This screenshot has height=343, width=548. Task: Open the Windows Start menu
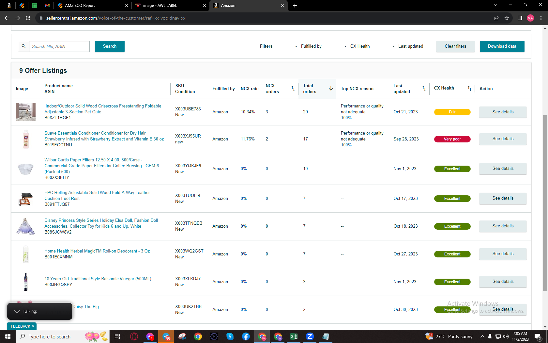(x=8, y=336)
